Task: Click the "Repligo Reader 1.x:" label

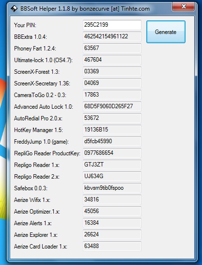Action: [37, 165]
